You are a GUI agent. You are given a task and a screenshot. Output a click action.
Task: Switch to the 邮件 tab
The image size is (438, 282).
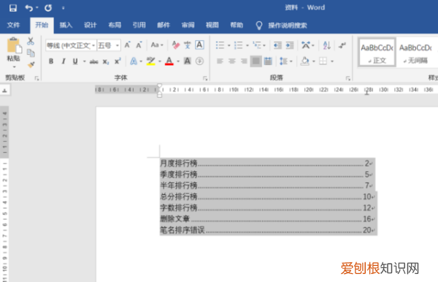tap(164, 25)
